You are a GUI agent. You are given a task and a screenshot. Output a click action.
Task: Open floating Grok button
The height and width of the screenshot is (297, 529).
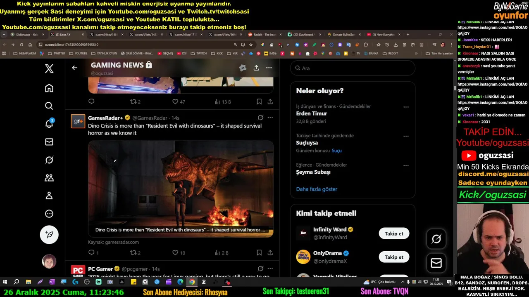[436, 239]
